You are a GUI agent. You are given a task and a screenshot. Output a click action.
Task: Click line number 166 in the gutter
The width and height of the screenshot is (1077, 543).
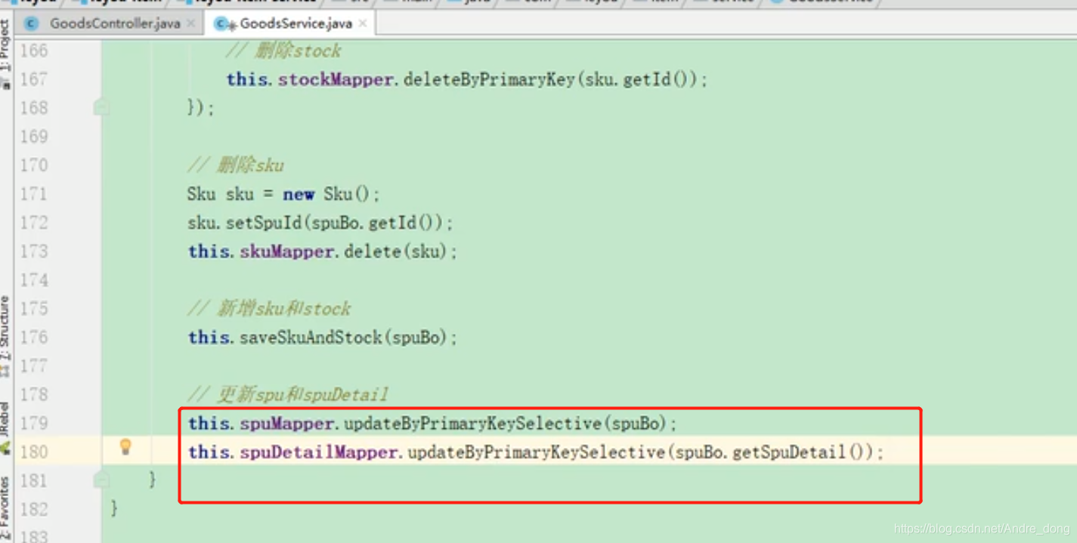point(33,51)
